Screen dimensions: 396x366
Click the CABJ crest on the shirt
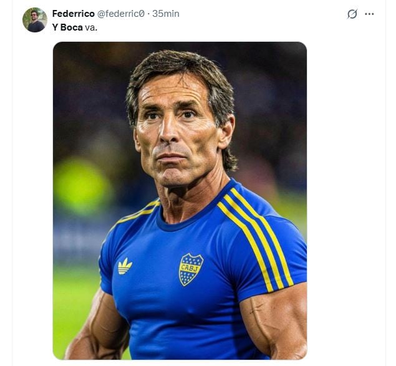pos(191,269)
